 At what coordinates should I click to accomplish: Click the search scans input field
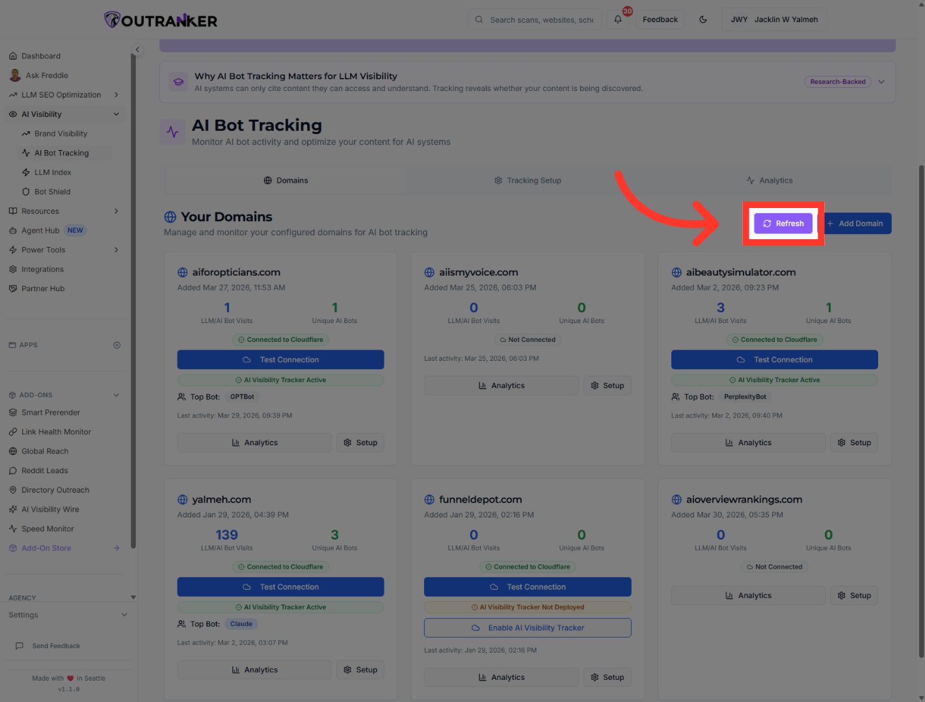(535, 19)
